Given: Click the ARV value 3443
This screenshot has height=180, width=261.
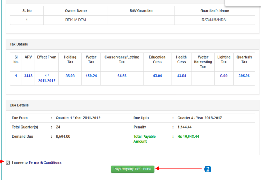Looking at the screenshot, I should 28,76.
